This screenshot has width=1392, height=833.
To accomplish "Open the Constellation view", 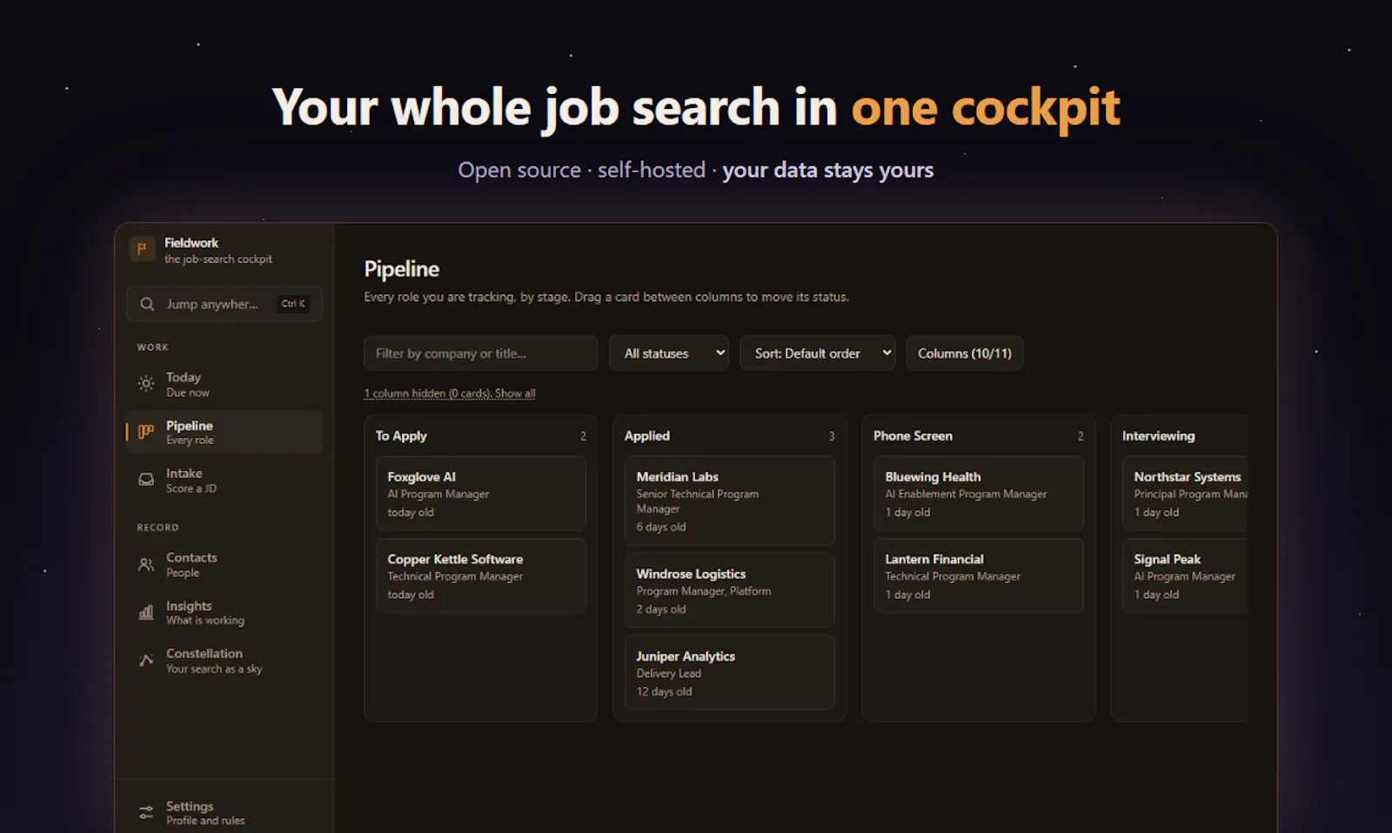I will pos(224,660).
